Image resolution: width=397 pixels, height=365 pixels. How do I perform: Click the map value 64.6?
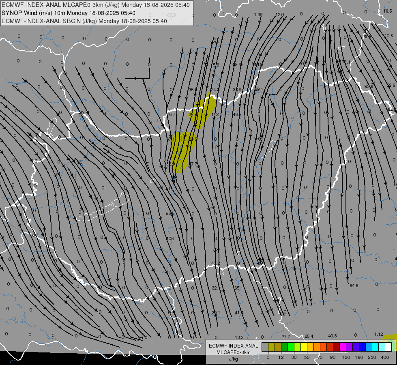354,286
